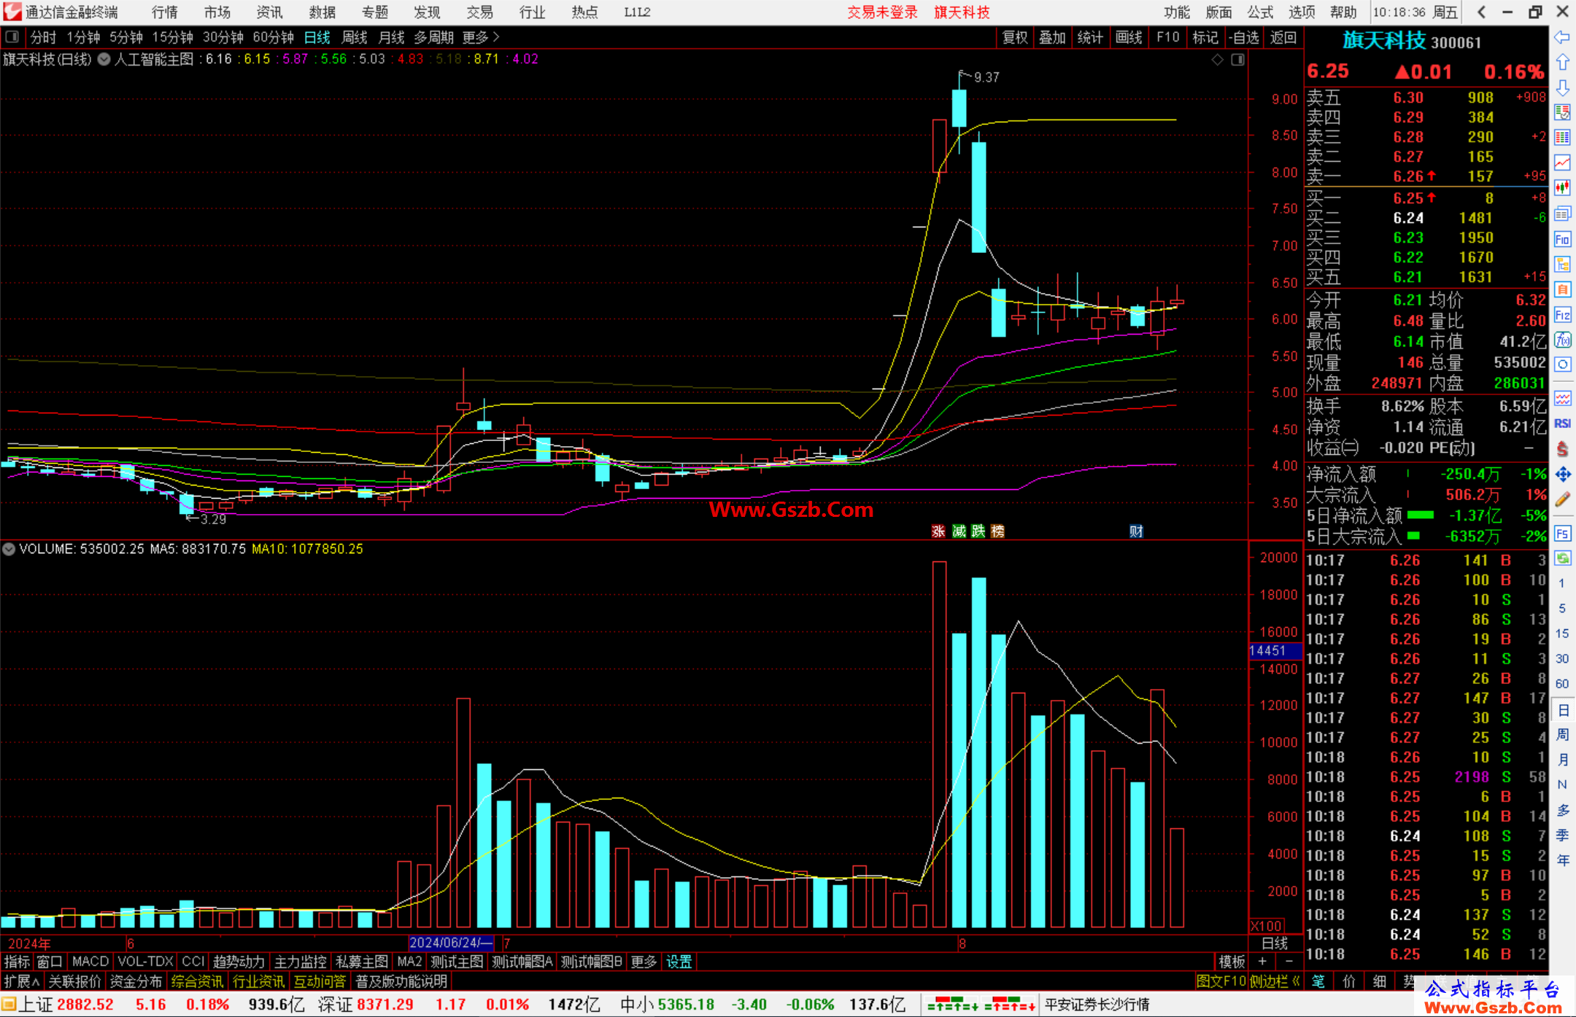This screenshot has height=1017, width=1576.
Task: Open the F10 company info sidebar icon
Action: click(1562, 239)
